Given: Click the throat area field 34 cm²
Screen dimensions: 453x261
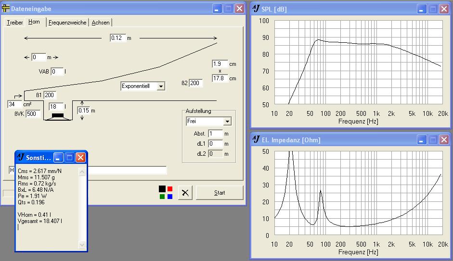Looking at the screenshot, I should pyautogui.click(x=14, y=104).
